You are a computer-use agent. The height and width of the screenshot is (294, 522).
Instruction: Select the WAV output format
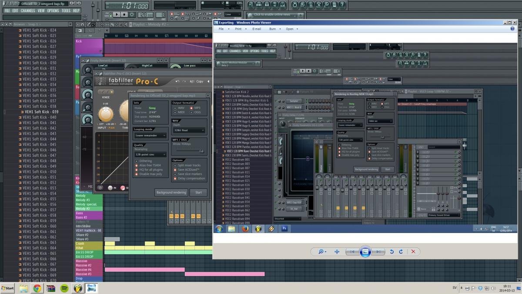(178, 108)
